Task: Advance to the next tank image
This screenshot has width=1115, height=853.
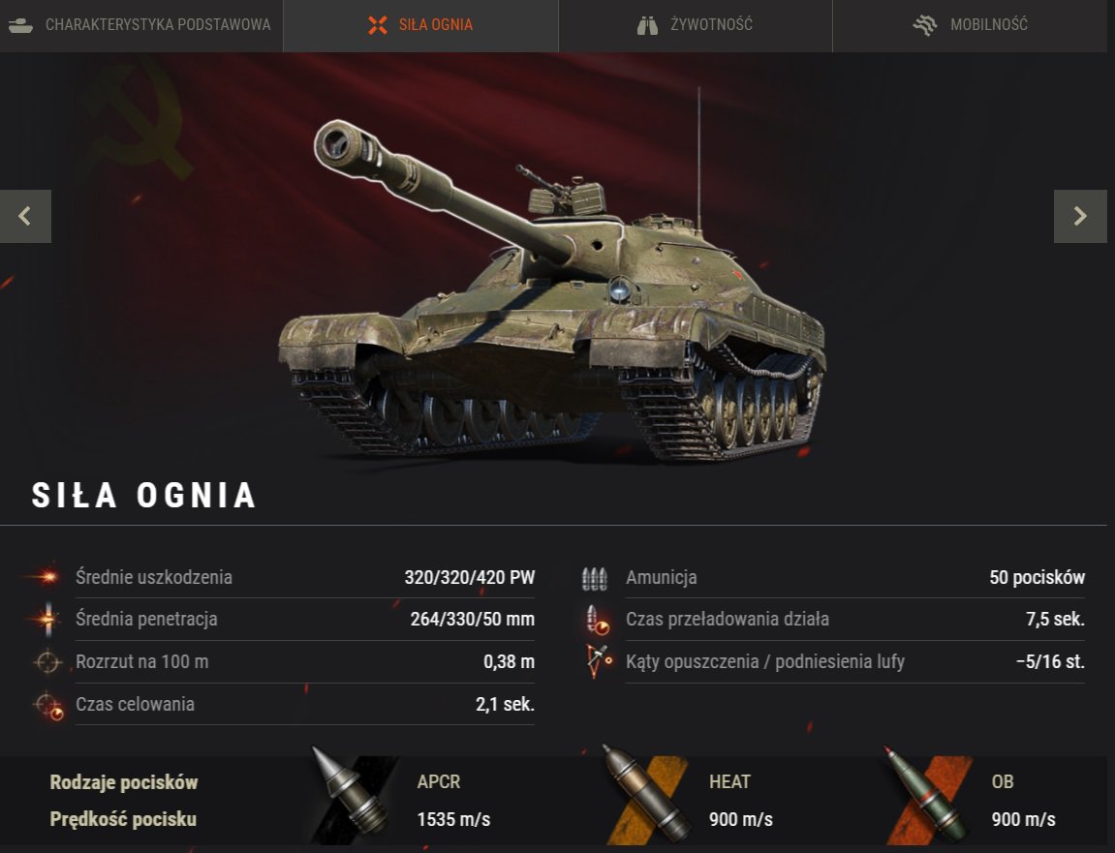Action: click(x=1080, y=216)
